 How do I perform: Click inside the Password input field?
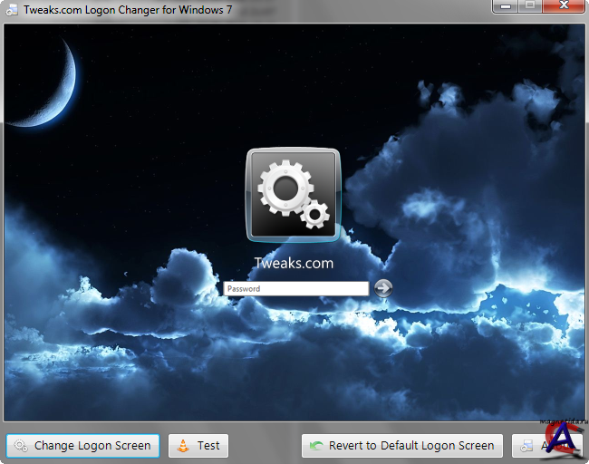point(295,289)
